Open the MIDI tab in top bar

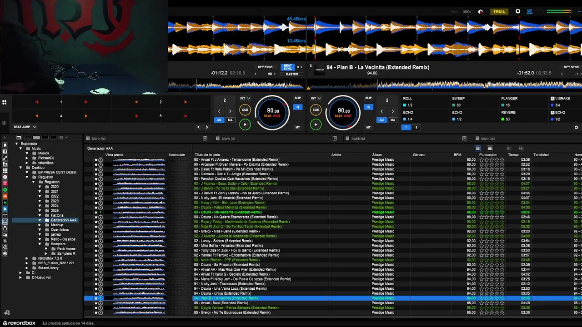(467, 12)
